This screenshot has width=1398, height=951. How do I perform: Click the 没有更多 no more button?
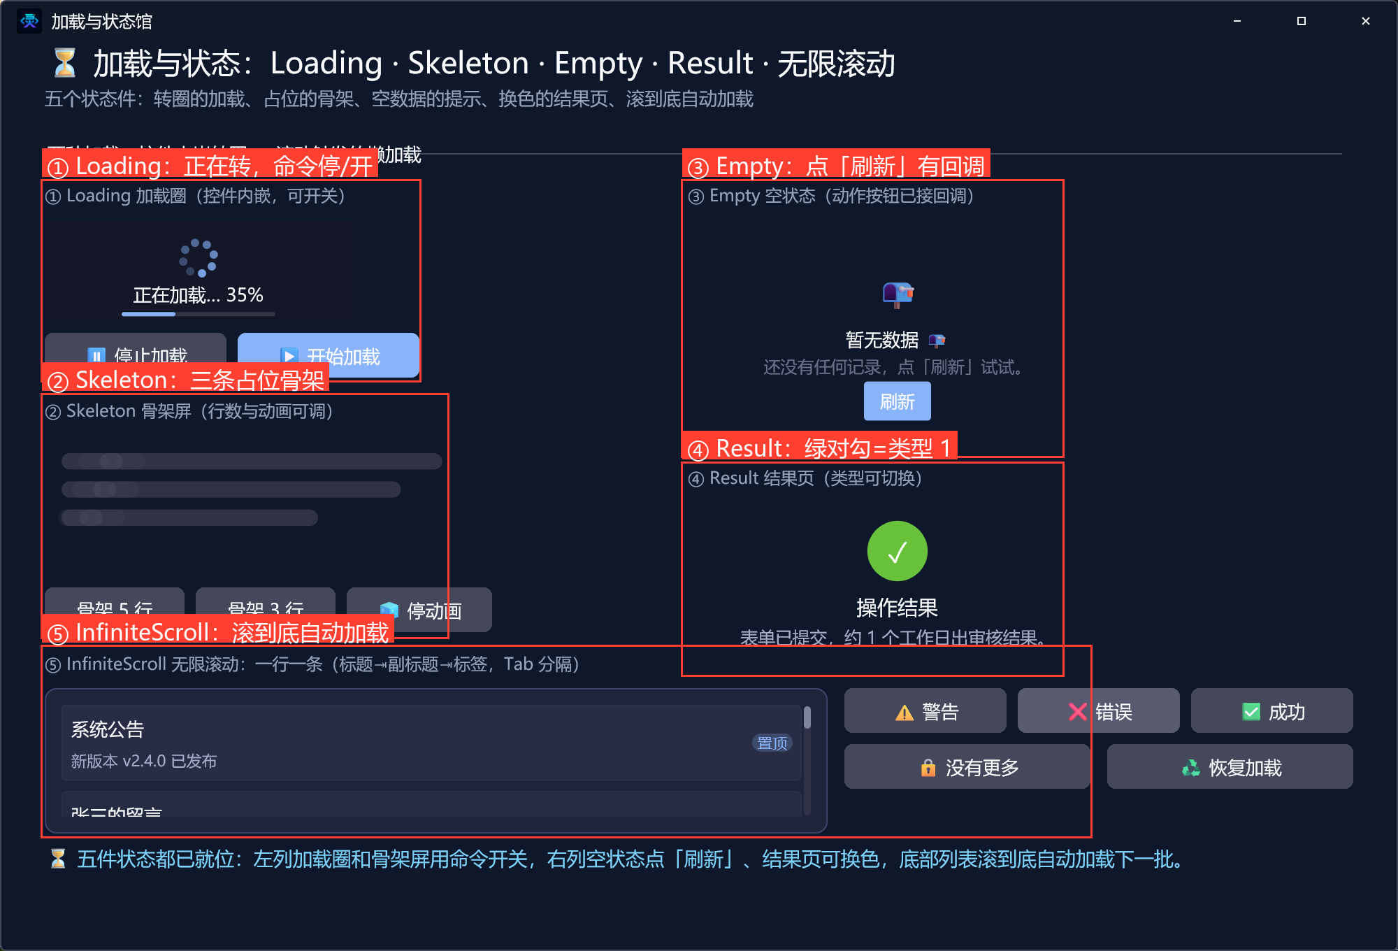tap(967, 767)
